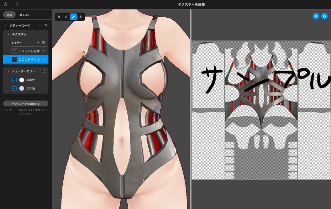Select the ここにデザイン layer thumbnail
Viewport: 331px width, 209px height.
click(14, 59)
